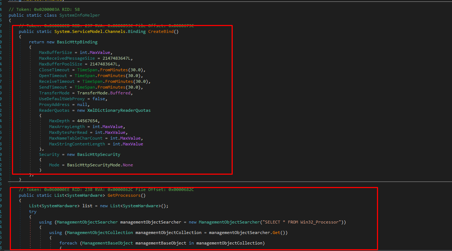Click the foreach keyword
This screenshot has height=251, width=452.
click(68, 243)
